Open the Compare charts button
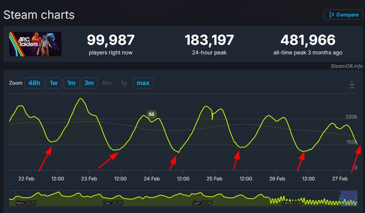This screenshot has width=365, height=213. tap(343, 15)
